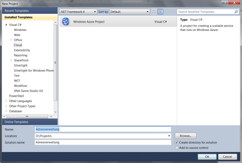Click the Windows Azure Project globe icon
242x163 pixels.
point(66,21)
